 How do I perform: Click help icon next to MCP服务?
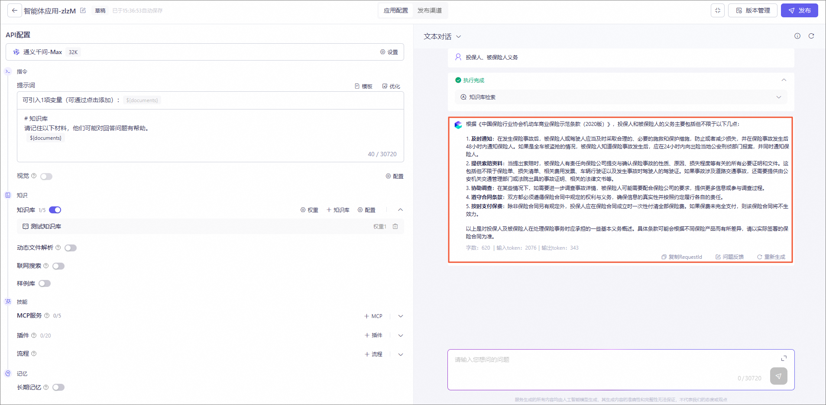pyautogui.click(x=47, y=315)
